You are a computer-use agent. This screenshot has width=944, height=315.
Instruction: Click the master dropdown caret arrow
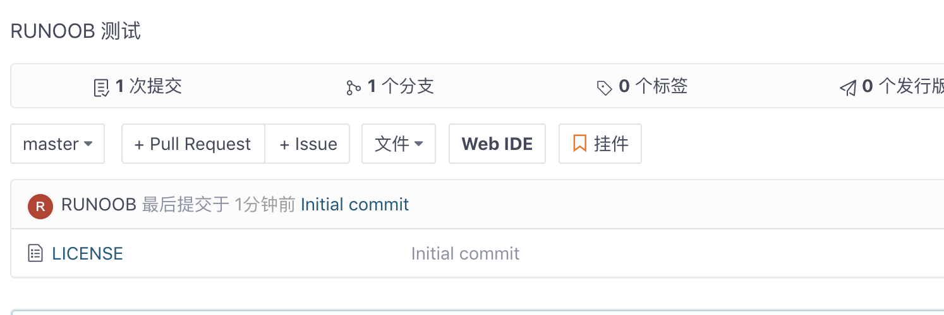88,144
